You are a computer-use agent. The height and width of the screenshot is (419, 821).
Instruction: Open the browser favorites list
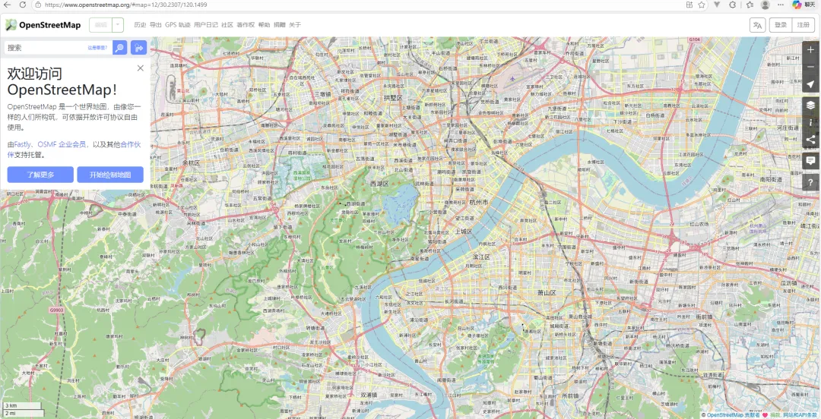[x=750, y=5]
